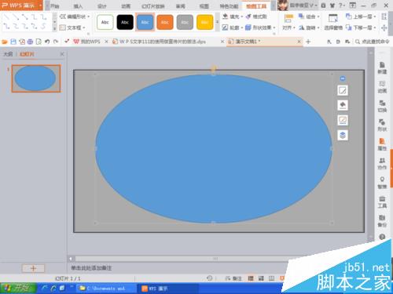Add a new slide with the plus button
Screen dimensions: 393x294
pyautogui.click(x=33, y=268)
